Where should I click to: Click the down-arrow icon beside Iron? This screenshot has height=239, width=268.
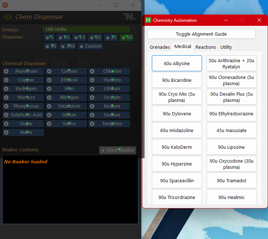point(49,89)
